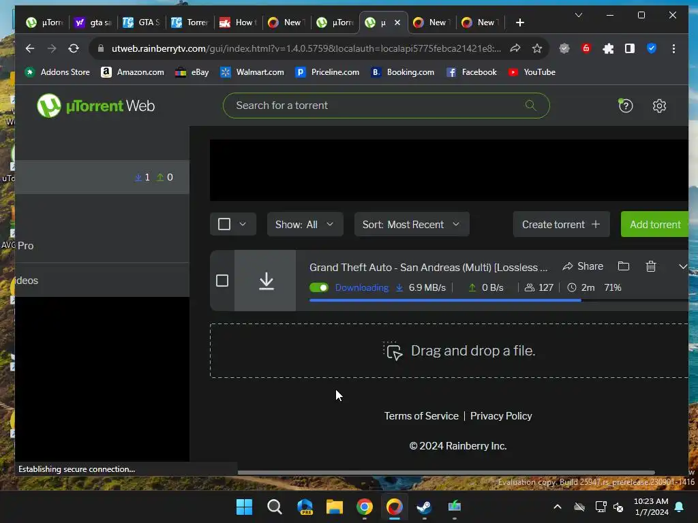698x523 pixels.
Task: Share the Grand Theft Auto torrent
Action: pos(583,266)
